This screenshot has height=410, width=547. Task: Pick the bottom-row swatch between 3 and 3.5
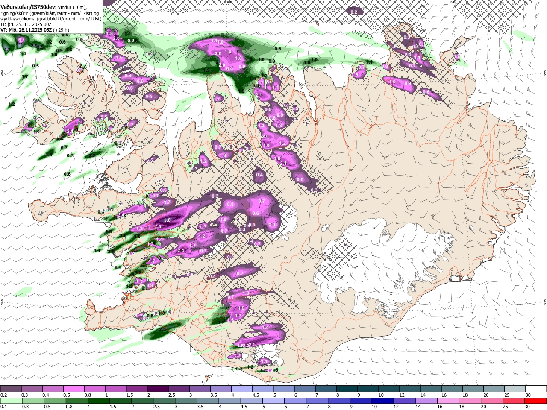pos(186,401)
